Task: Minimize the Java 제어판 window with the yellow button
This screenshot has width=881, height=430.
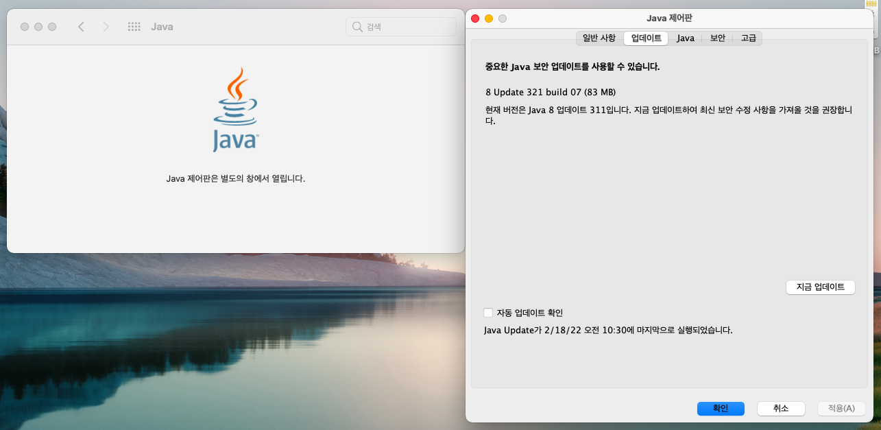Action: [x=489, y=19]
